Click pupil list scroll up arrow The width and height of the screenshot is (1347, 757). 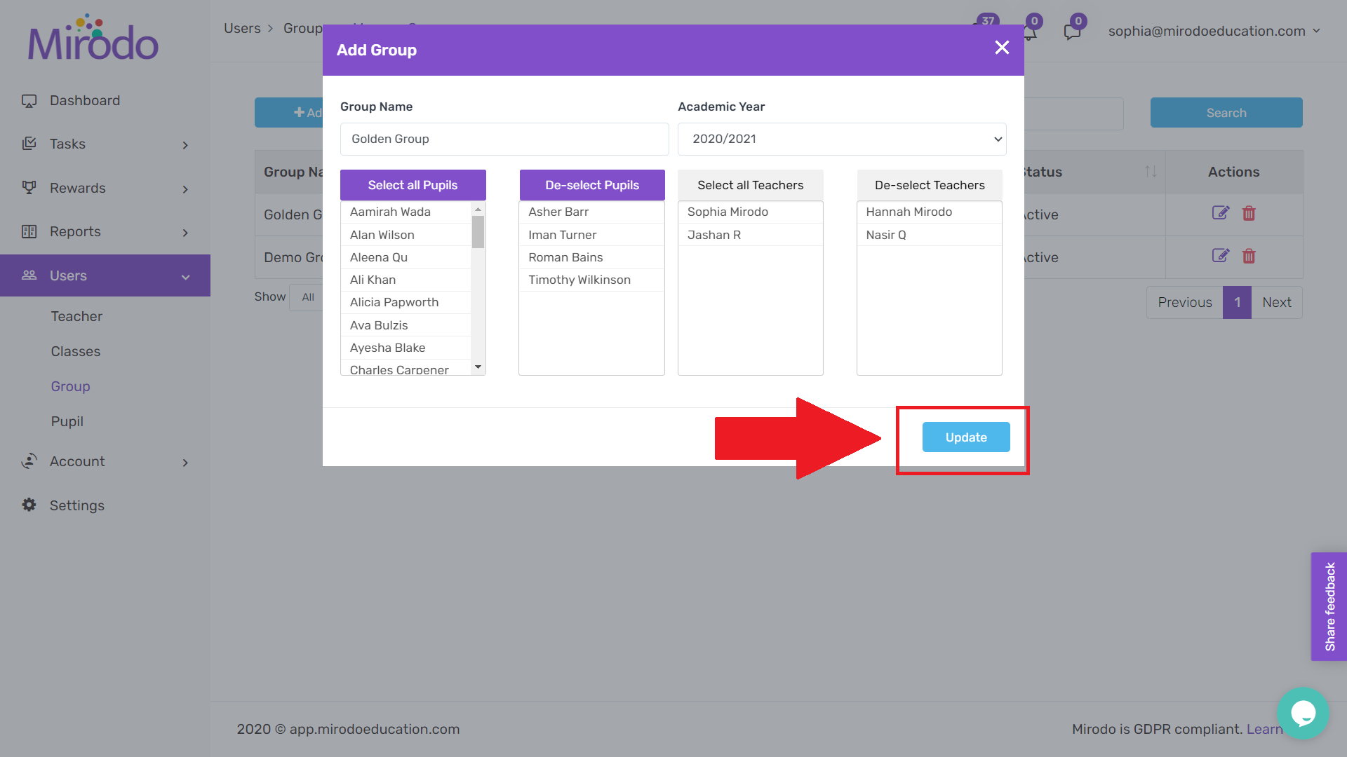(x=478, y=209)
